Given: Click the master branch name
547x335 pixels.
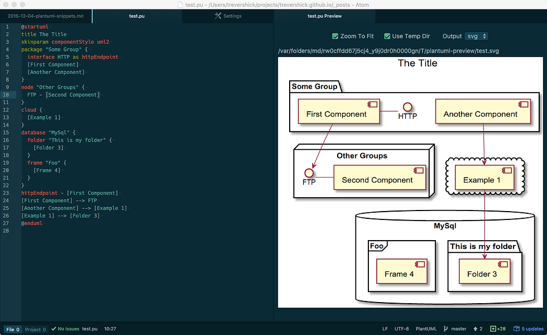Looking at the screenshot, I should (x=459, y=329).
